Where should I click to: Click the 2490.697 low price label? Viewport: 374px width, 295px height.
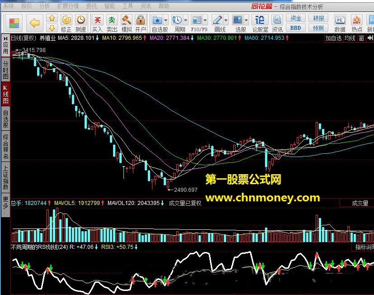click(185, 190)
